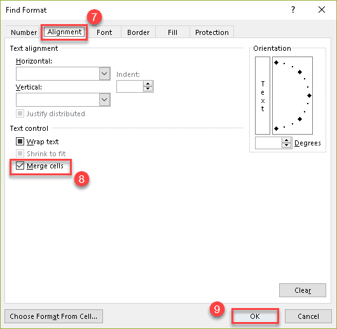Click inside the Horizontal combo box field

pos(58,74)
